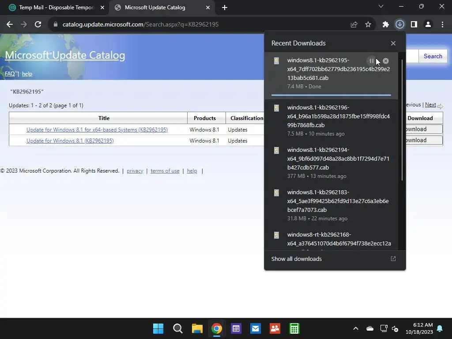Open File Explorer from the taskbar
Image resolution: width=452 pixels, height=339 pixels.
click(x=197, y=328)
